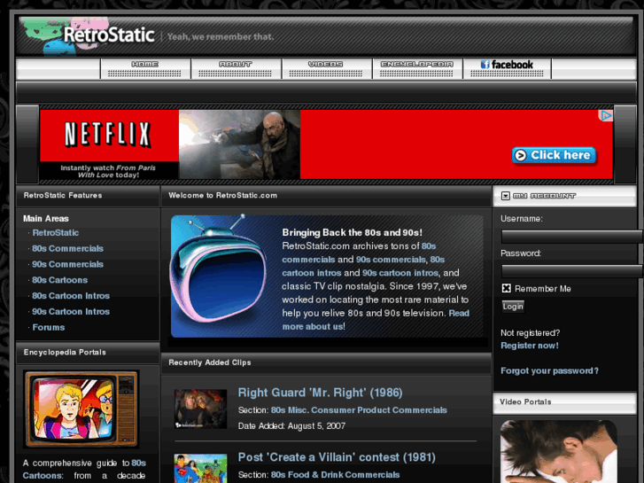Click 'Date Added: August 5, 2007' text
This screenshot has height=483, width=644.
click(x=291, y=426)
